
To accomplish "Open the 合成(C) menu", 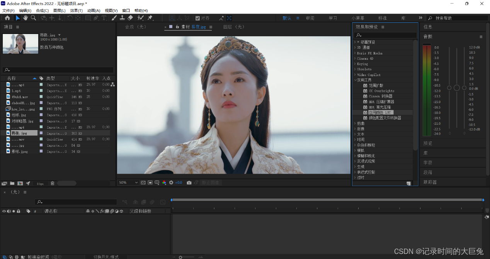I will click(x=42, y=10).
